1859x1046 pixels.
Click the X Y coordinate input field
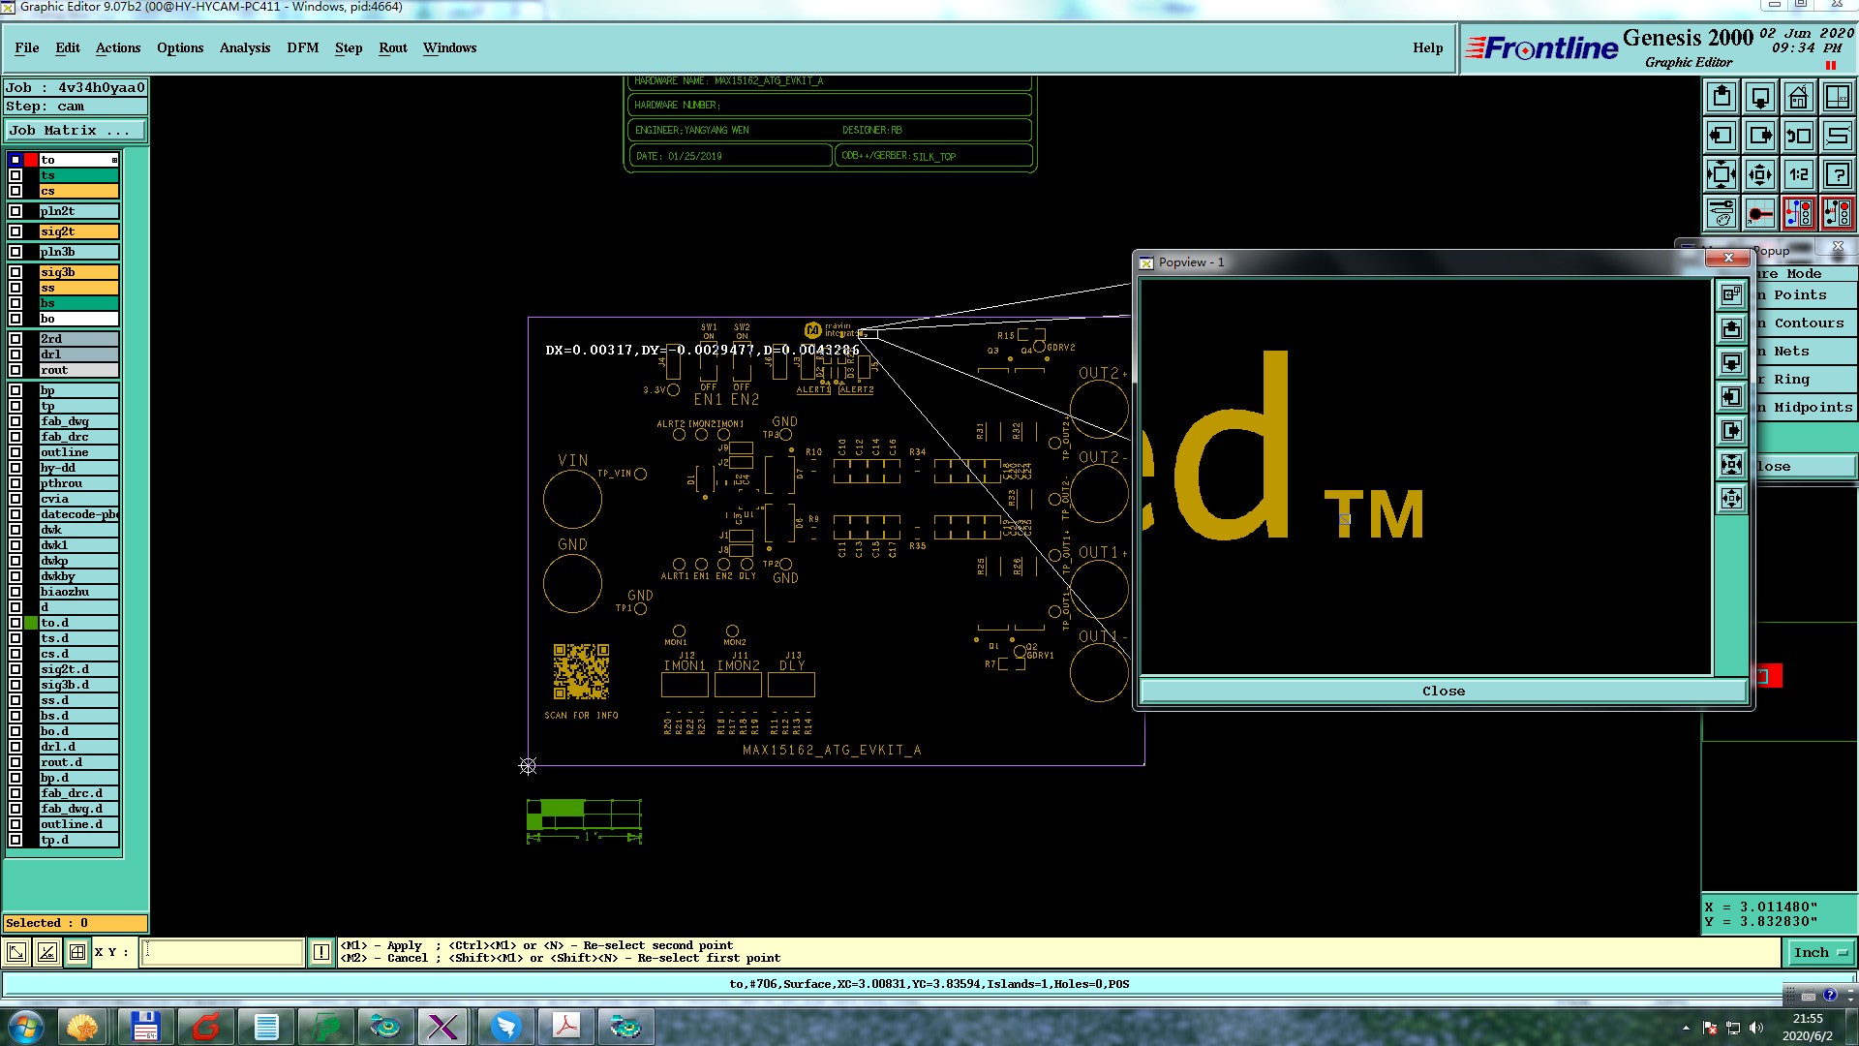(223, 952)
